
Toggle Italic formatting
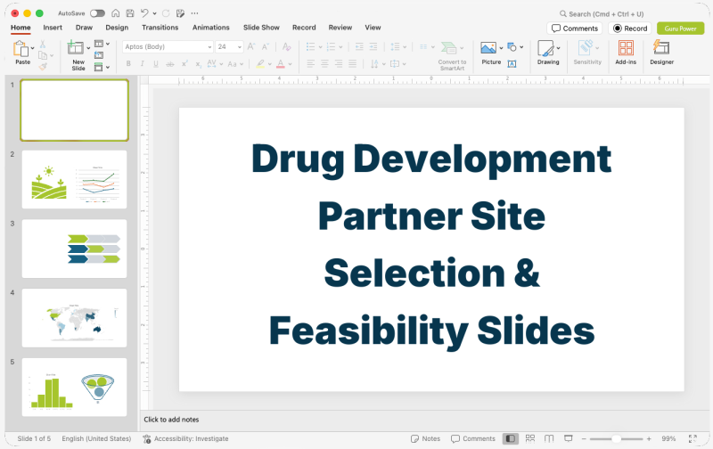tap(143, 63)
